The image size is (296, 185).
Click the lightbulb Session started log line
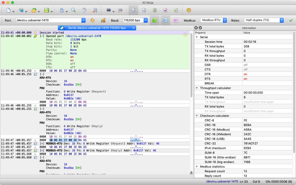point(95,33)
